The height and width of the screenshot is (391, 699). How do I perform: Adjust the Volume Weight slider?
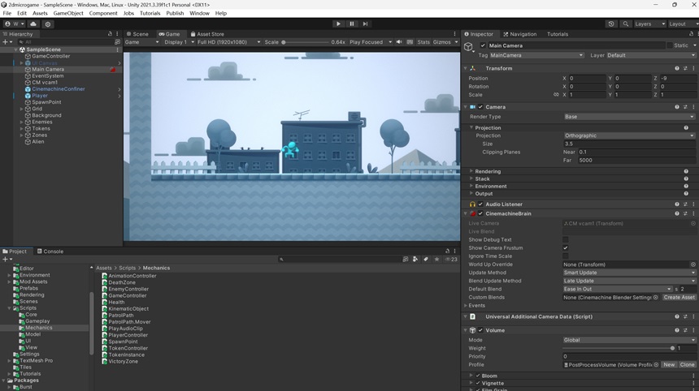619,348
